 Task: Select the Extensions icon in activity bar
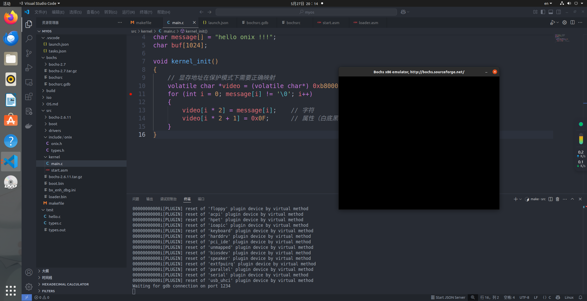point(29,96)
